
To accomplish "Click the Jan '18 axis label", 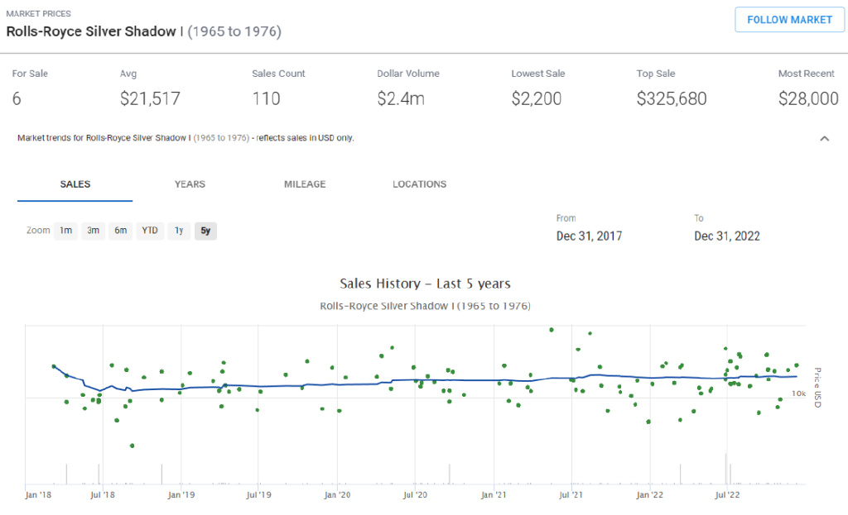I will [38, 494].
